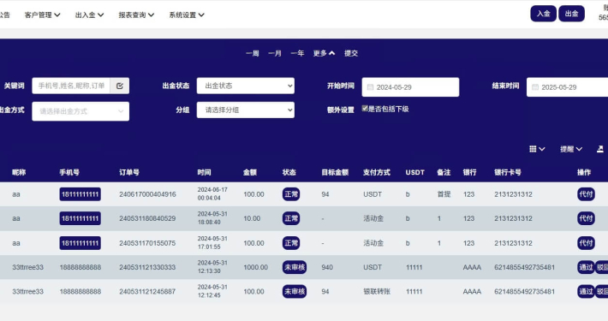Click the 入金 button
The height and width of the screenshot is (321, 608).
point(543,14)
